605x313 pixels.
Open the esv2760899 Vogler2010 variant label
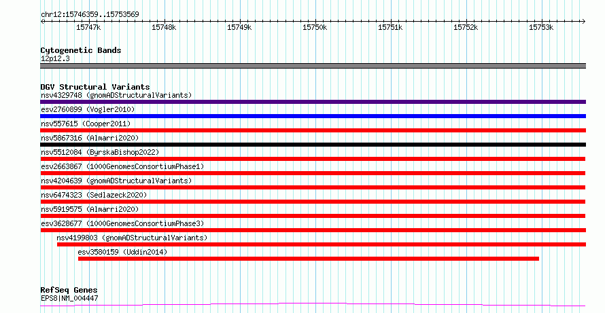88,109
